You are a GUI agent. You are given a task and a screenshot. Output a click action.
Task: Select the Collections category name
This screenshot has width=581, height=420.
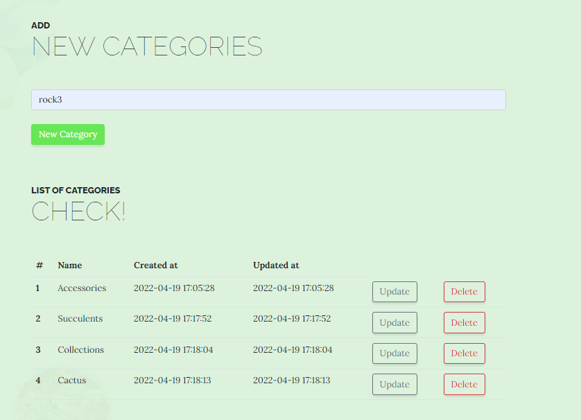(x=80, y=349)
